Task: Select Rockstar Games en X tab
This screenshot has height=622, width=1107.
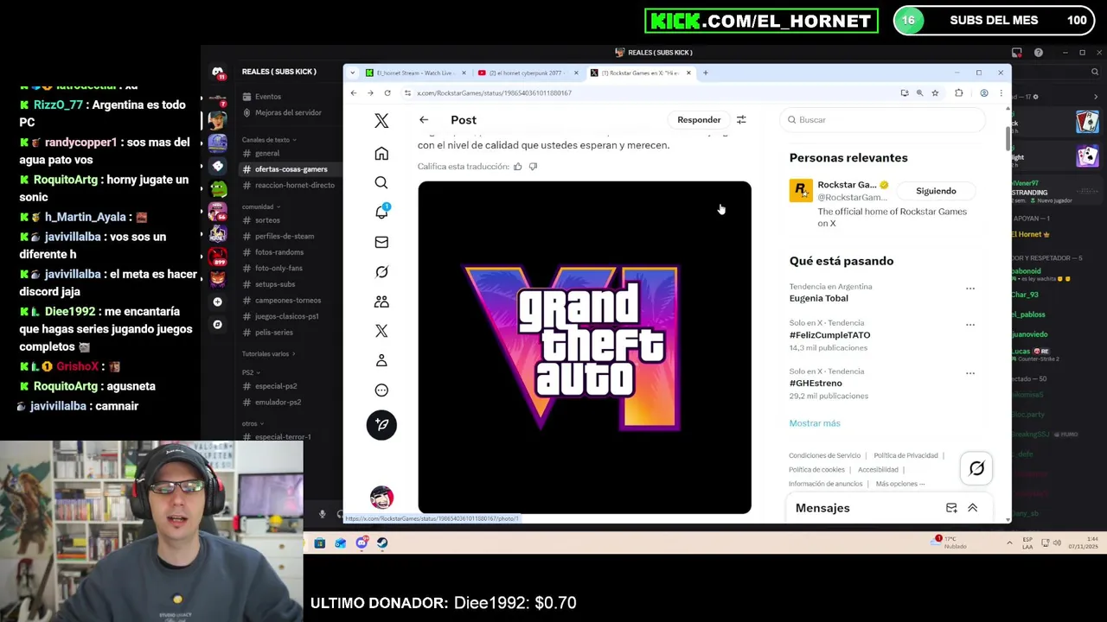Action: click(x=640, y=73)
